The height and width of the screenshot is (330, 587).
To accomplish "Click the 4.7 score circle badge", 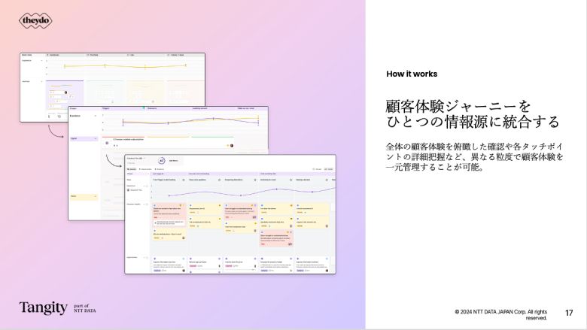I will [162, 160].
